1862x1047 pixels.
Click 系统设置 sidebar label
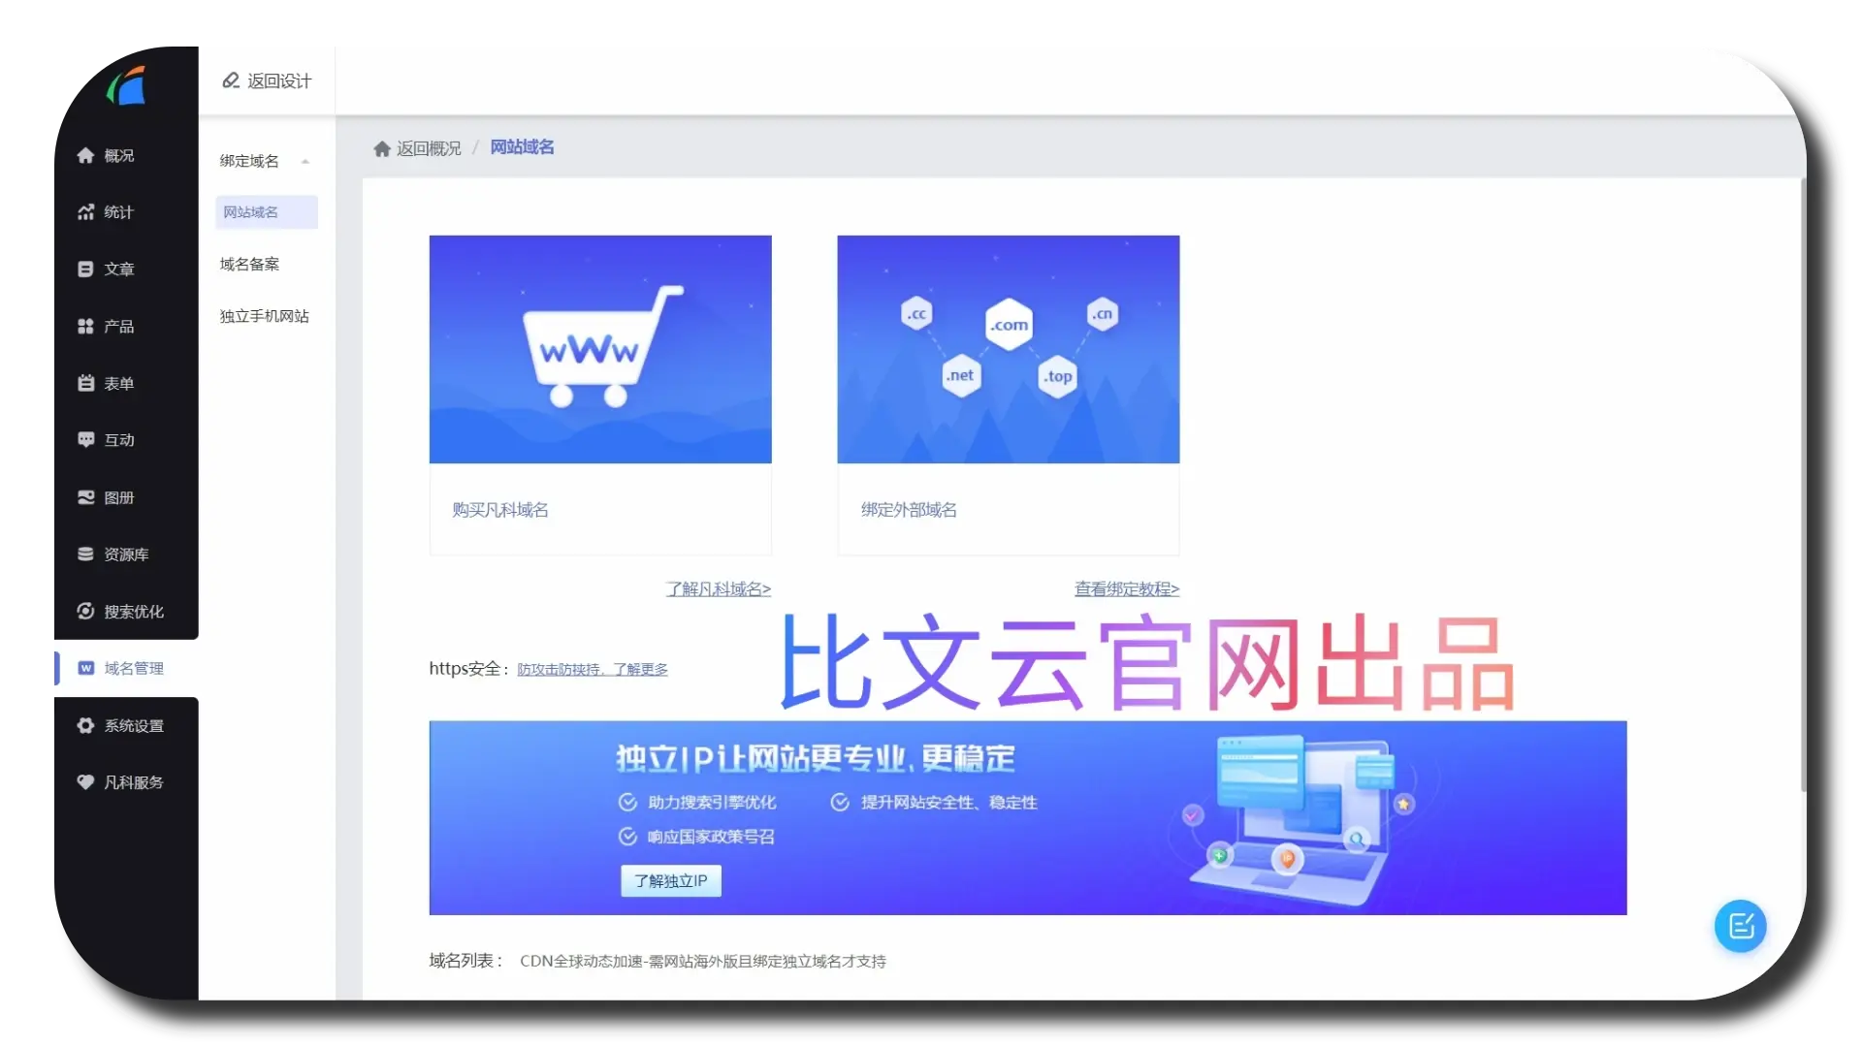pyautogui.click(x=134, y=726)
